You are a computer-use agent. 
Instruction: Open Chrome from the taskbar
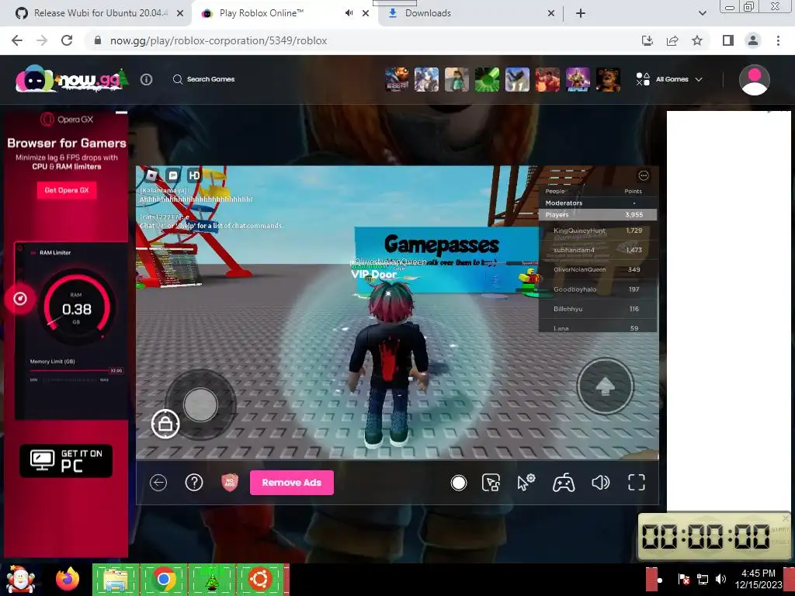tap(163, 579)
